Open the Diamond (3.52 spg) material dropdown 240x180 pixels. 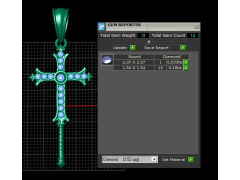click(154, 159)
